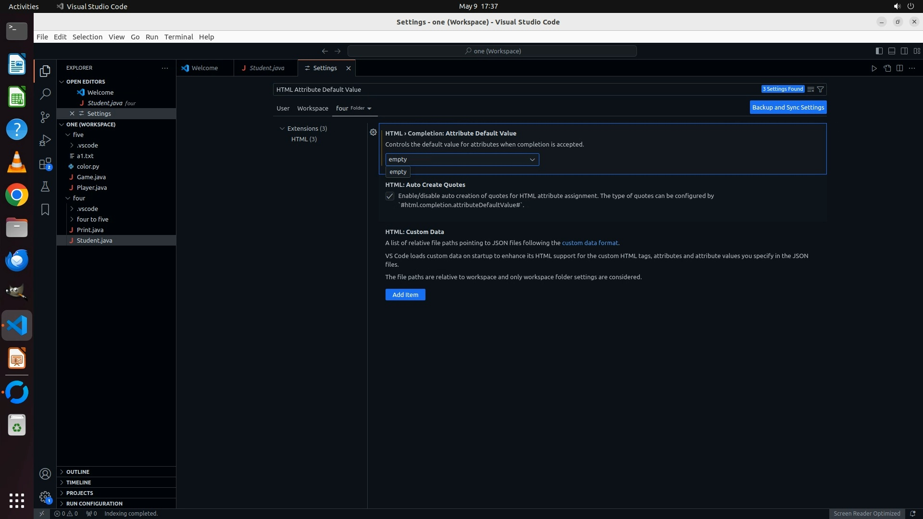Image resolution: width=923 pixels, height=519 pixels.
Task: Collapse the Extensions (3) tree section
Action: 282,128
